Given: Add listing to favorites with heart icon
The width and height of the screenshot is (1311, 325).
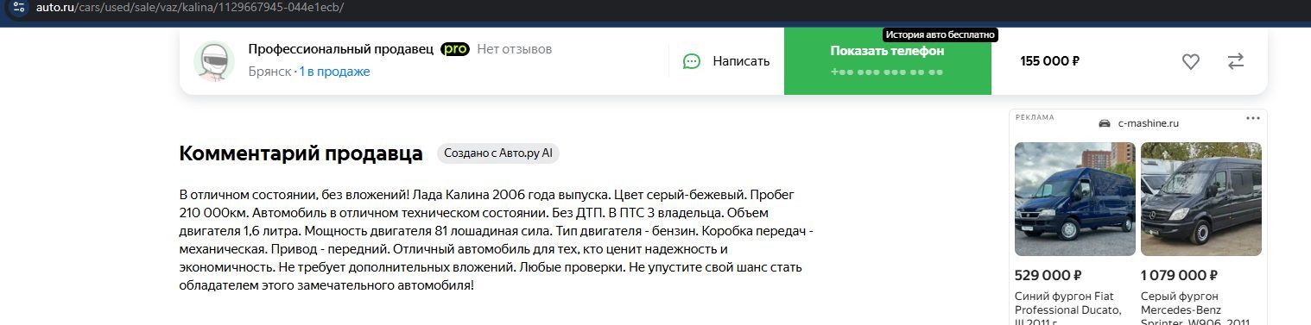Looking at the screenshot, I should point(1191,61).
